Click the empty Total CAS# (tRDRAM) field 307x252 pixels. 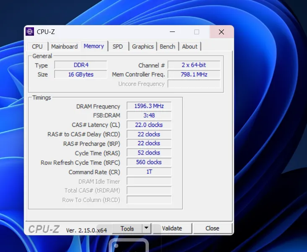(x=149, y=190)
